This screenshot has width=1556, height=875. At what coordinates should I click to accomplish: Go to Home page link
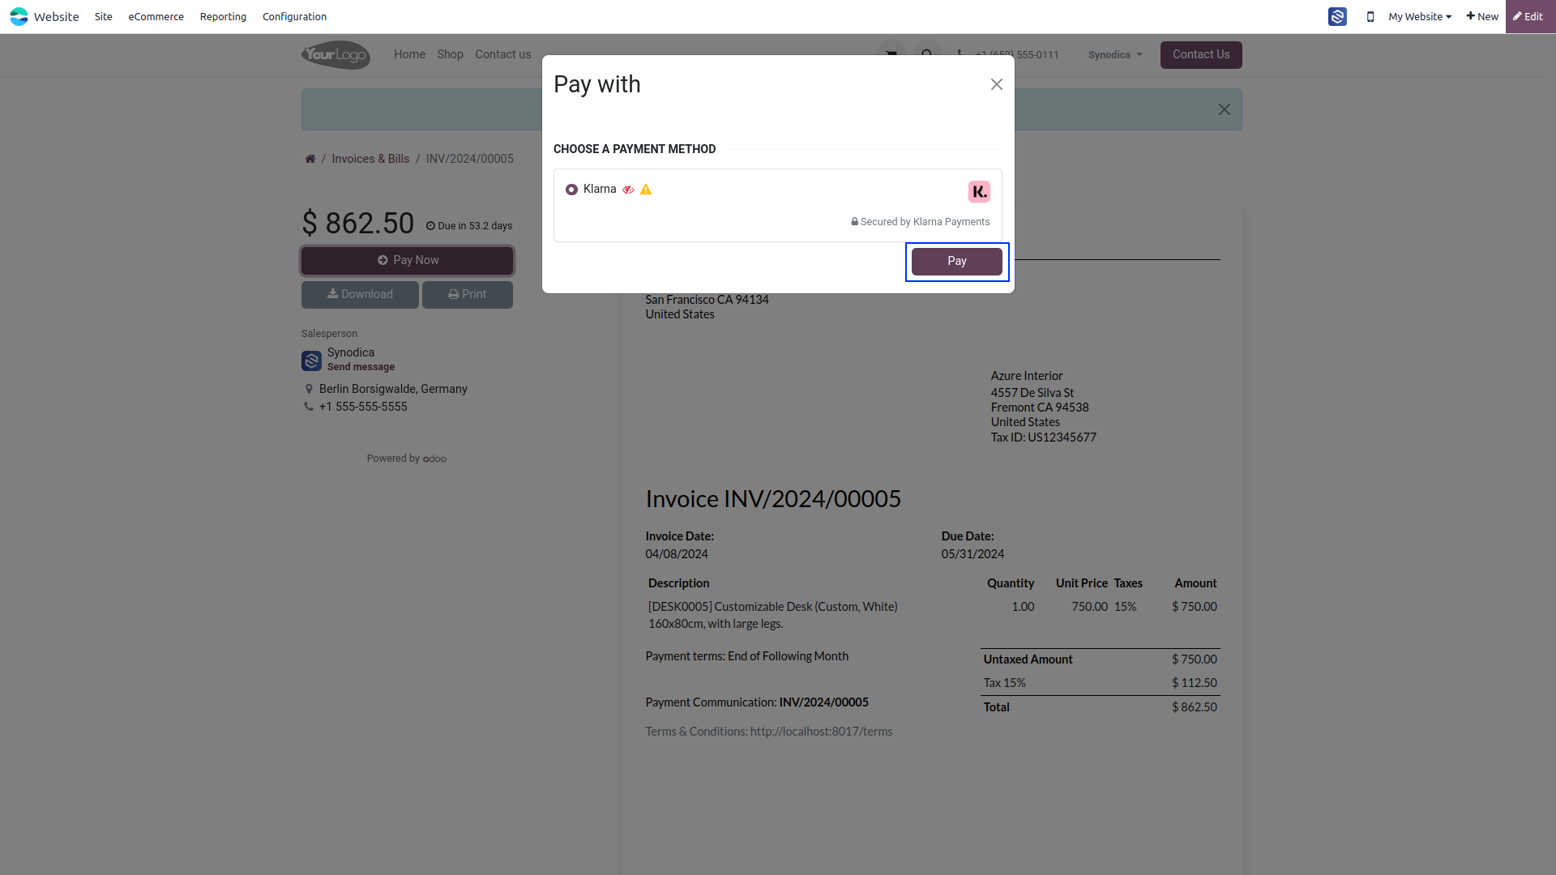(x=409, y=54)
